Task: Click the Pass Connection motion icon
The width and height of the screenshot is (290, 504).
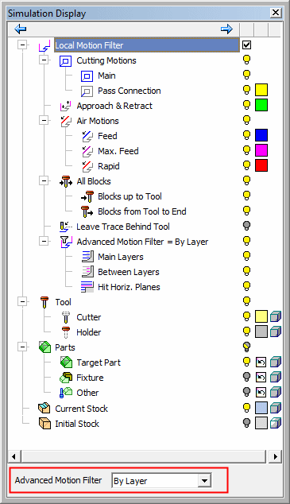Action: click(x=87, y=91)
